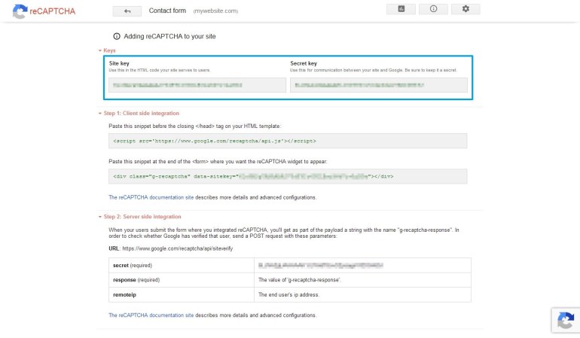Click "The end user's ip address" cell

(362, 295)
